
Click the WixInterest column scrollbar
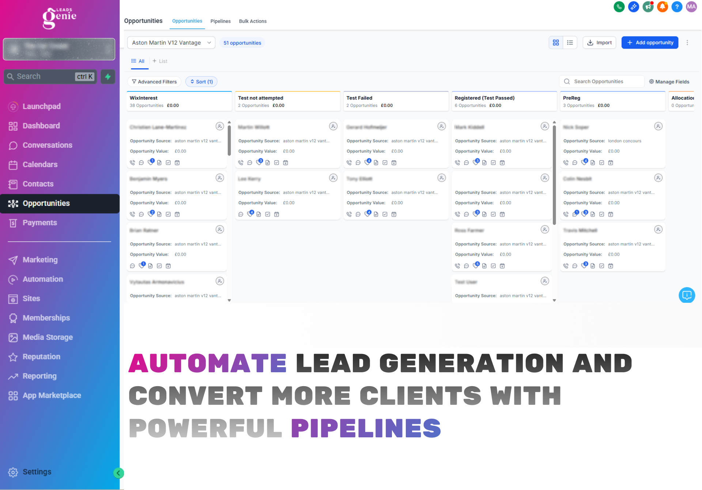click(229, 140)
